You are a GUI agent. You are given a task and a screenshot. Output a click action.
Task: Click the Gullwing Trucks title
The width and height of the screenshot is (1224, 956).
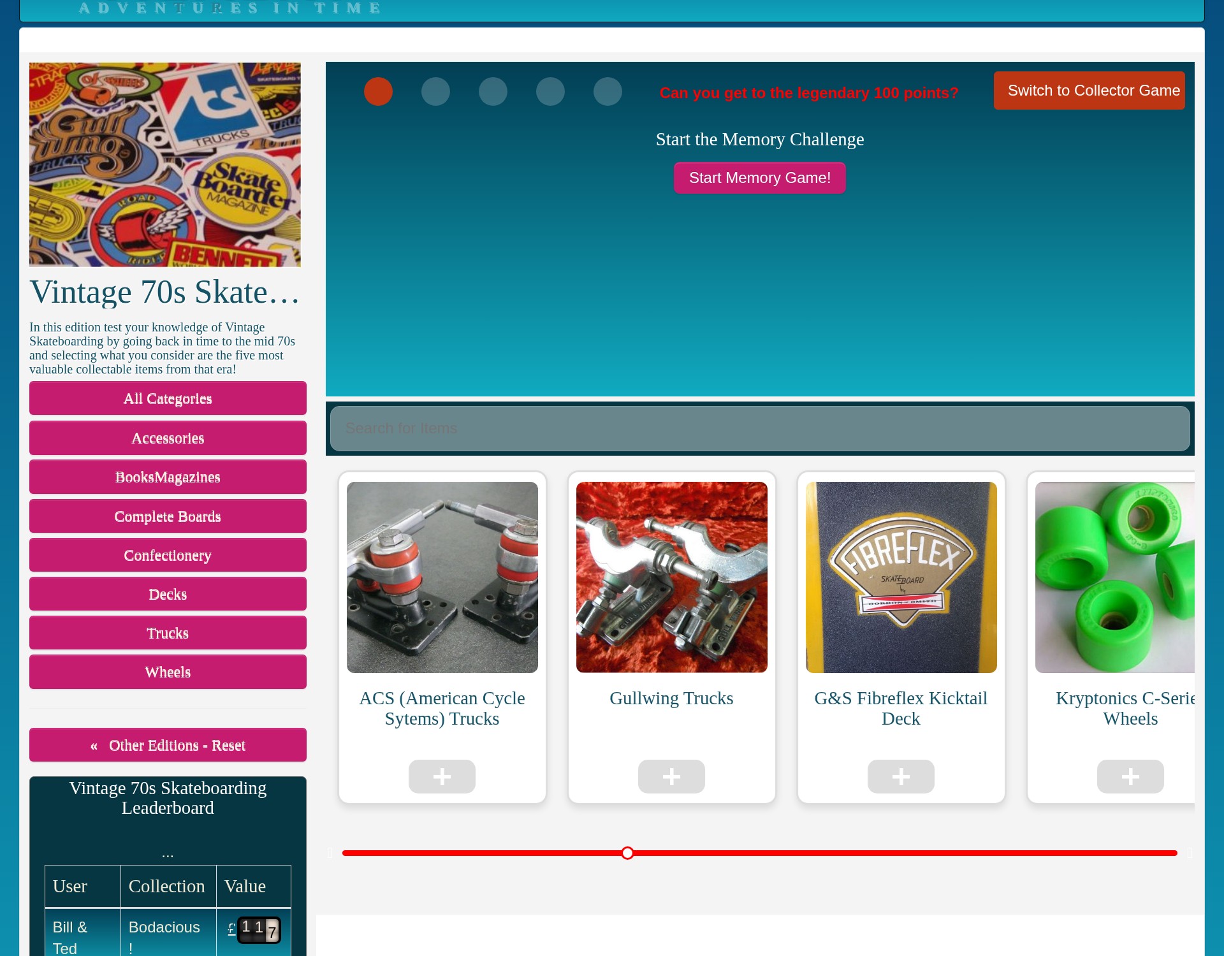click(671, 698)
